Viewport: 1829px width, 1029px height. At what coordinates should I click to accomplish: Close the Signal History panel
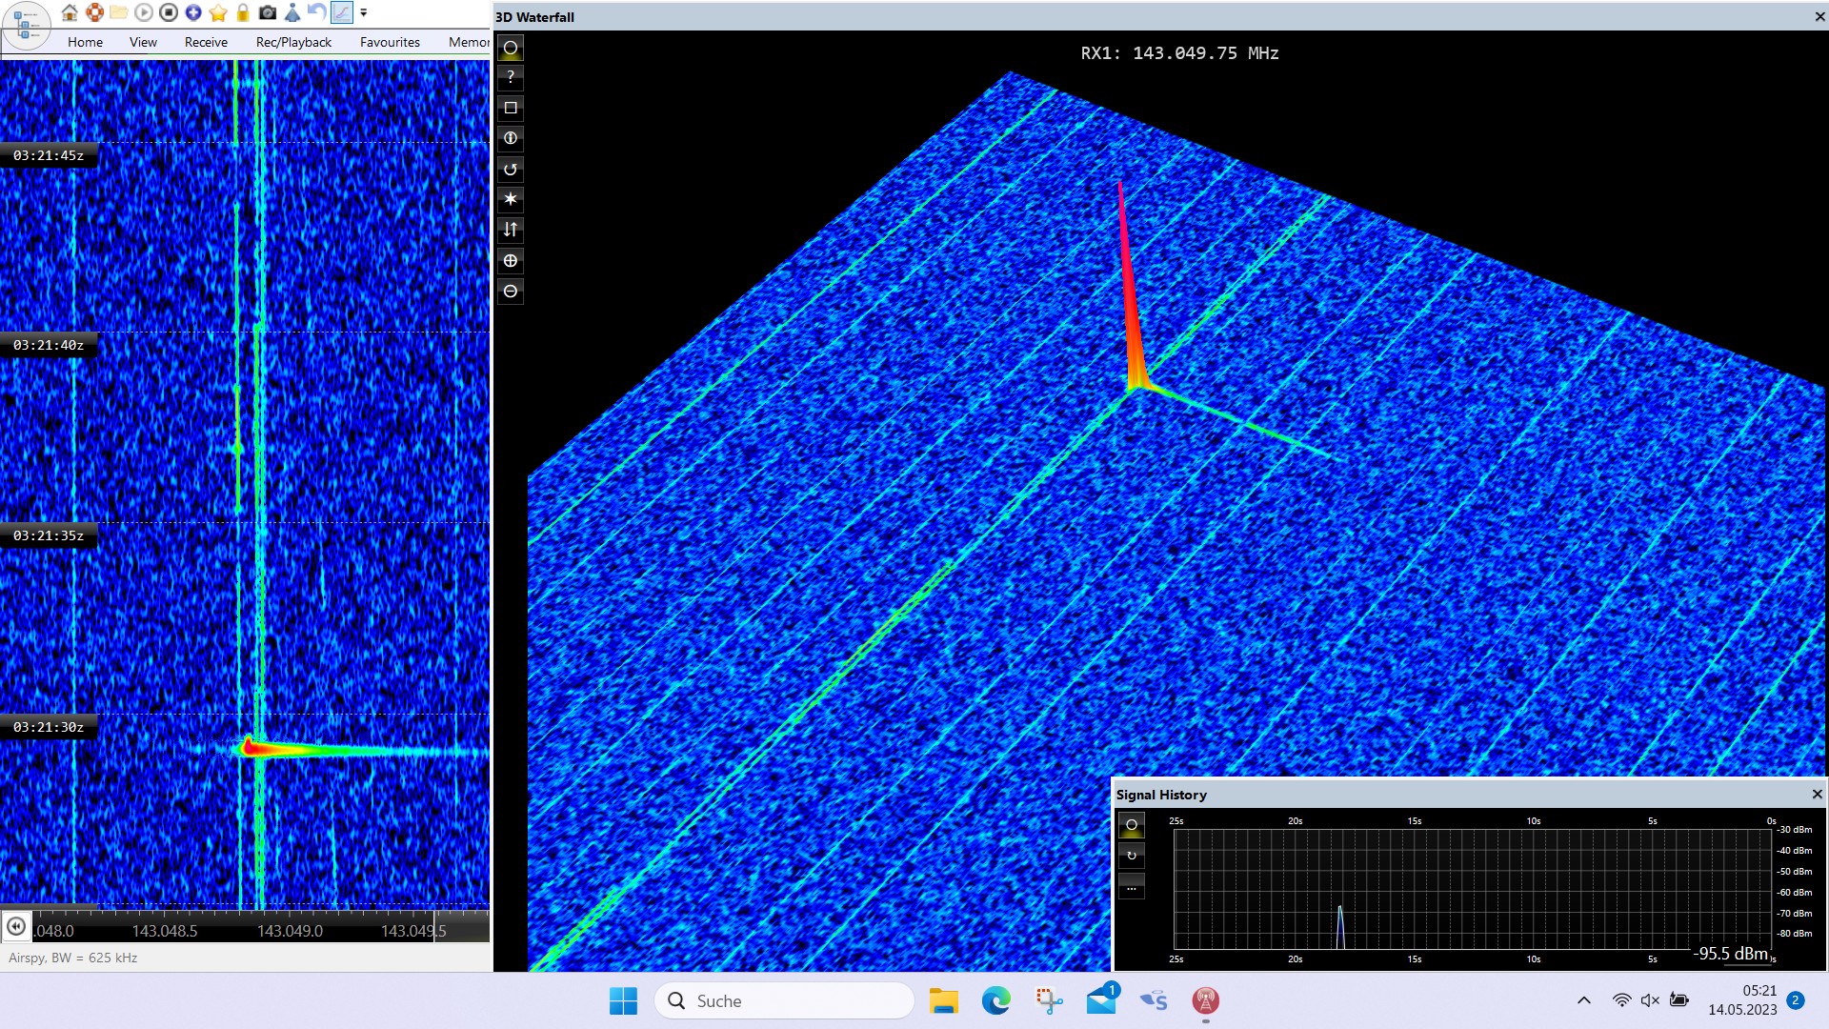(x=1817, y=794)
